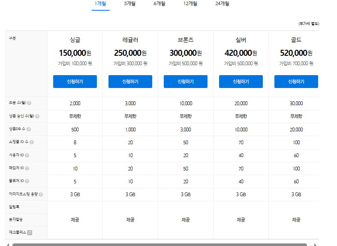Open help icon next to 이미지호스팅 용량
This screenshot has width=337, height=246.
[x=41, y=194]
